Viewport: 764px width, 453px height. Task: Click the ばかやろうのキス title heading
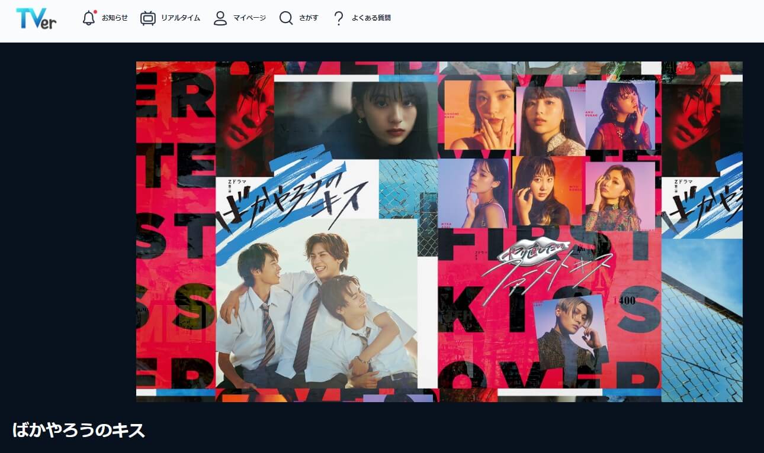coord(79,431)
